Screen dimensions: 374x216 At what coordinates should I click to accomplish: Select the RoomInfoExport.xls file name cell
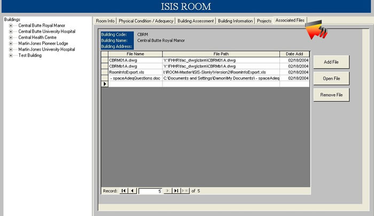[x=135, y=72]
